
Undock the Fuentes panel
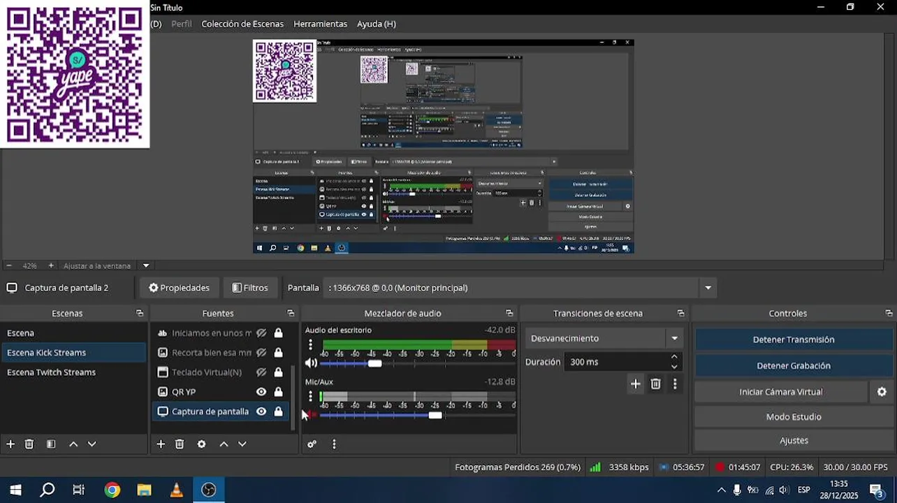291,313
